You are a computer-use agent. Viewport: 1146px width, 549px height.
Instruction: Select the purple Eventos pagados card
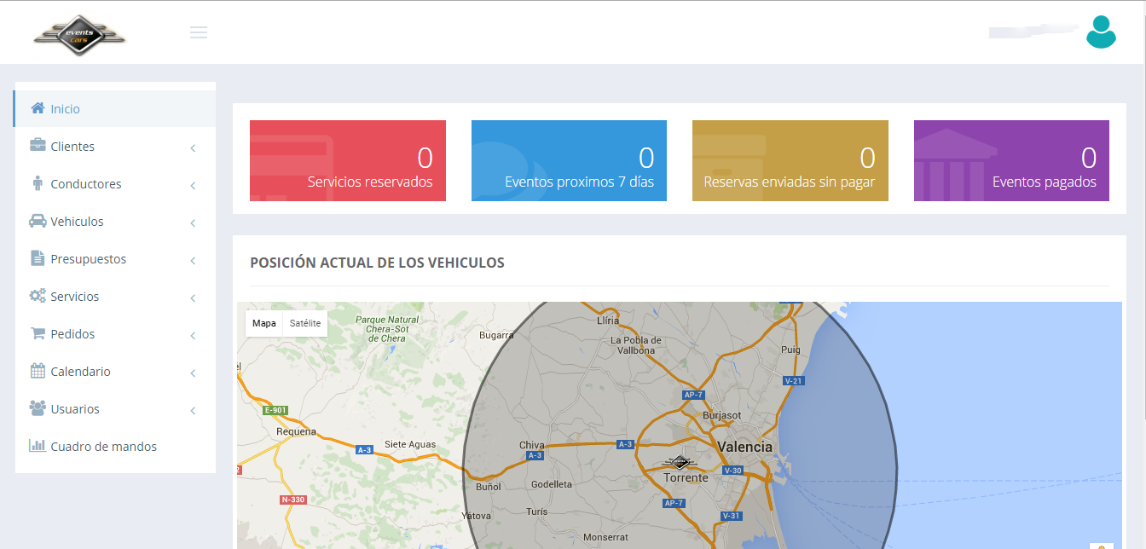tap(1011, 160)
